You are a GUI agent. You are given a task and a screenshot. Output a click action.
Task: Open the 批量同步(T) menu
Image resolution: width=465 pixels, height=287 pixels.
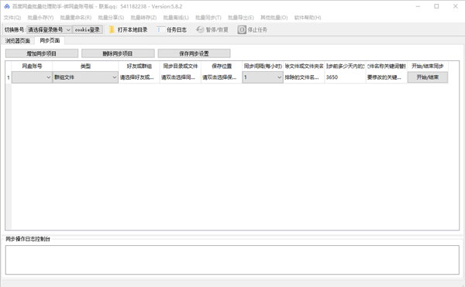point(208,18)
